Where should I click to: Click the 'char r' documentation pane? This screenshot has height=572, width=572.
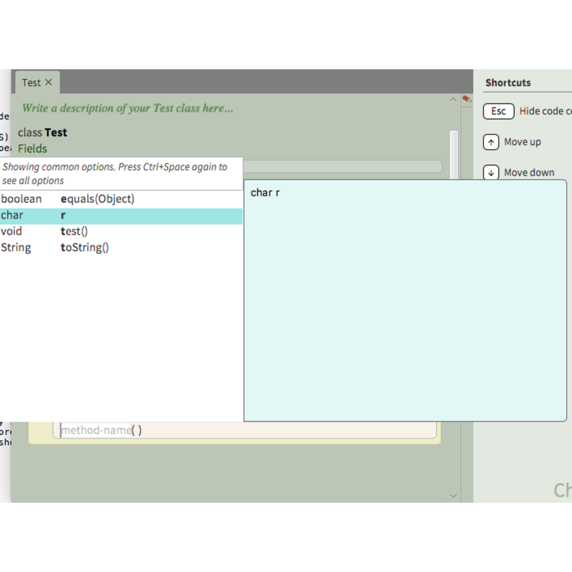click(405, 300)
